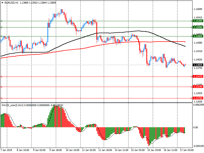Select the 11 Jan 02:00 time marker
Image resolution: width=204 pixels, height=153 pixels.
[89, 150]
